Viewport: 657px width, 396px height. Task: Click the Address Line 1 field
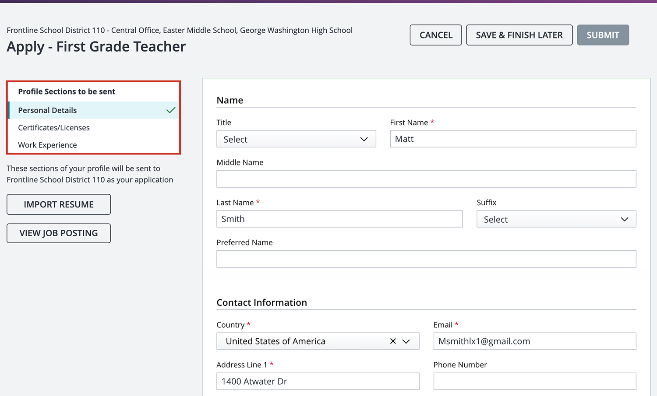click(x=318, y=381)
